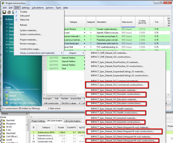
Task: Select IMPACT_Spec_Dataset_V13_Commercial constructions
Action: [x=117, y=85]
